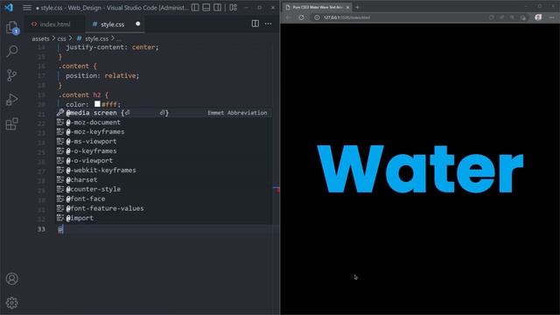Open the Search view in activity bar
Viewport: 560px width, 315px height.
(x=12, y=51)
